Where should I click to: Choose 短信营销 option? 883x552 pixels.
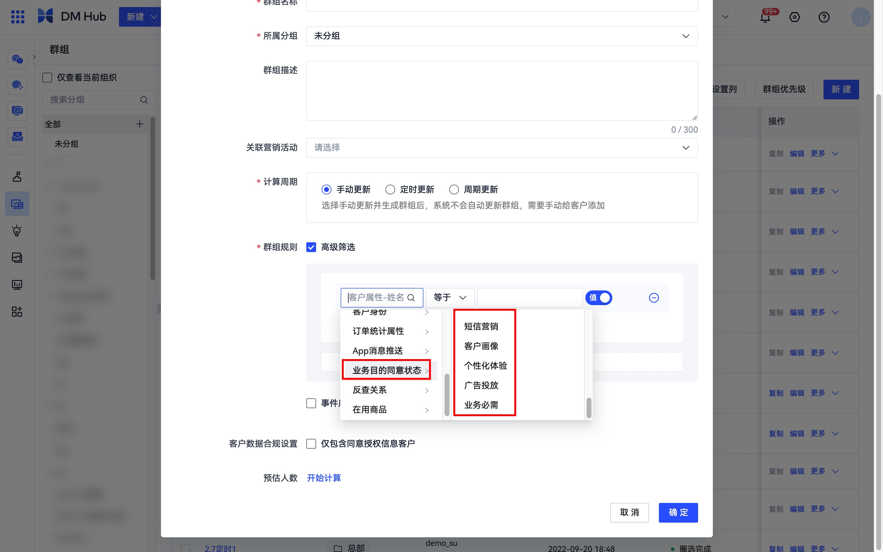pyautogui.click(x=481, y=326)
